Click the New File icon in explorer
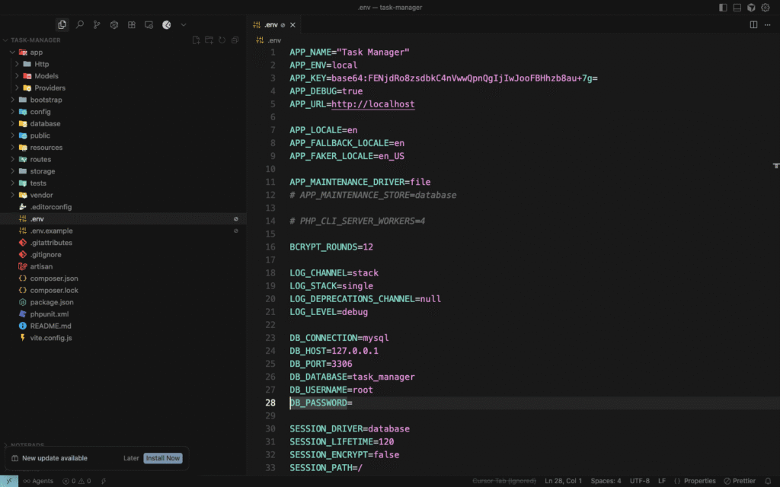The height and width of the screenshot is (487, 780). 197,40
